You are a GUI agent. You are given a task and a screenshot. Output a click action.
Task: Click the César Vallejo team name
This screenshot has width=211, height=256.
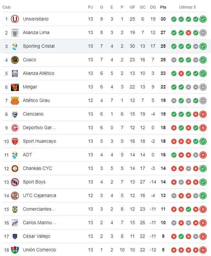click(x=36, y=236)
